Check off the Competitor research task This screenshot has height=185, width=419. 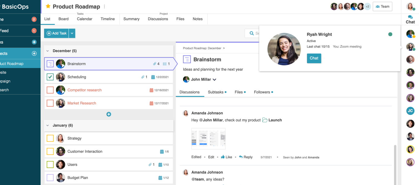(x=50, y=90)
